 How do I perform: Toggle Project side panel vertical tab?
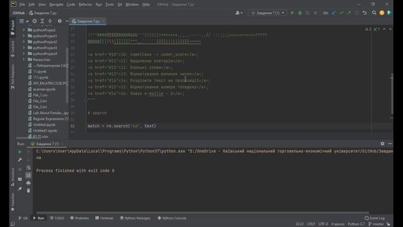(x=13, y=28)
